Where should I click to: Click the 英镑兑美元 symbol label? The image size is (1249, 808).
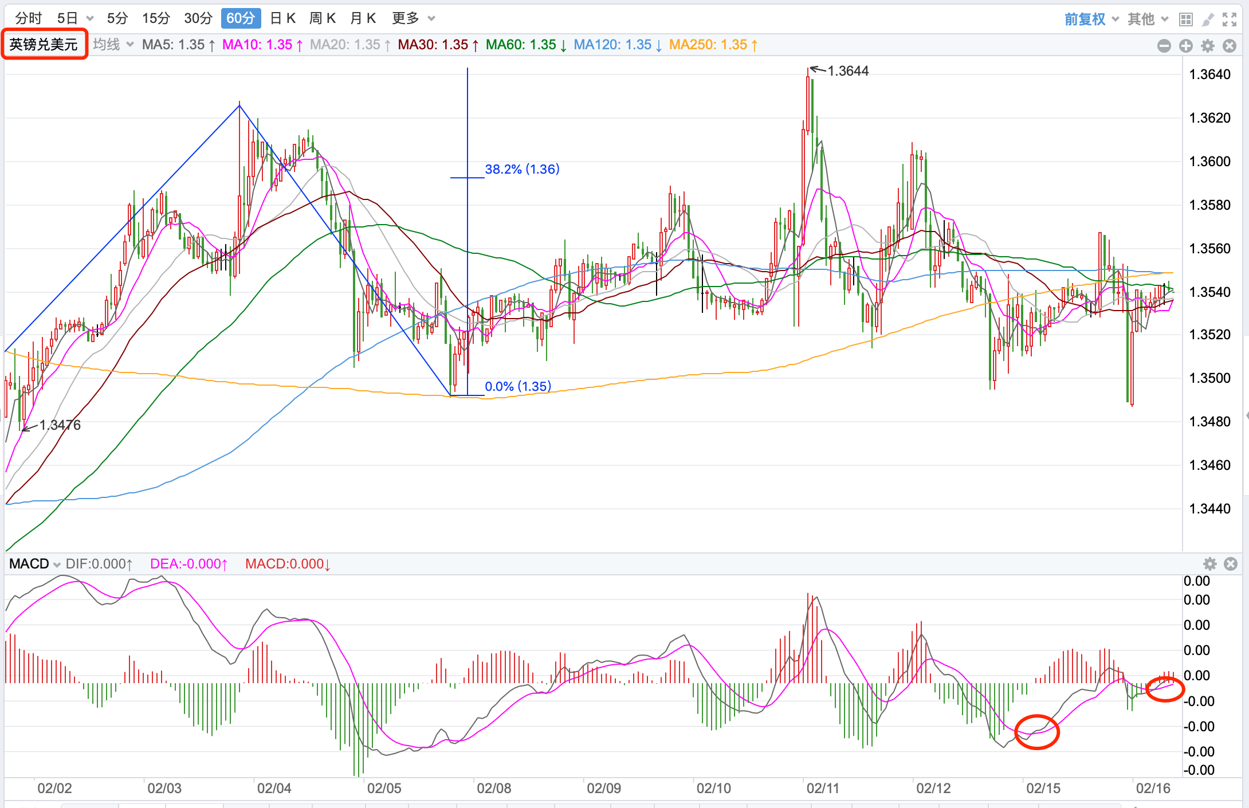(44, 45)
